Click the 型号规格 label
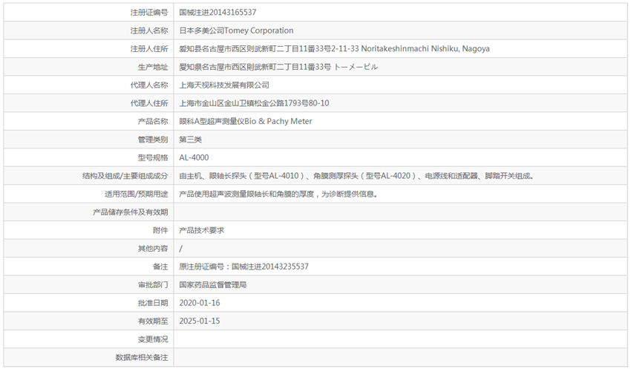 point(153,157)
